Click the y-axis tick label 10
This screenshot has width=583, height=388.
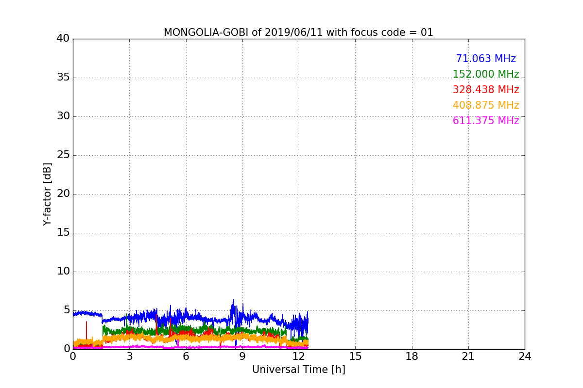pyautogui.click(x=63, y=272)
